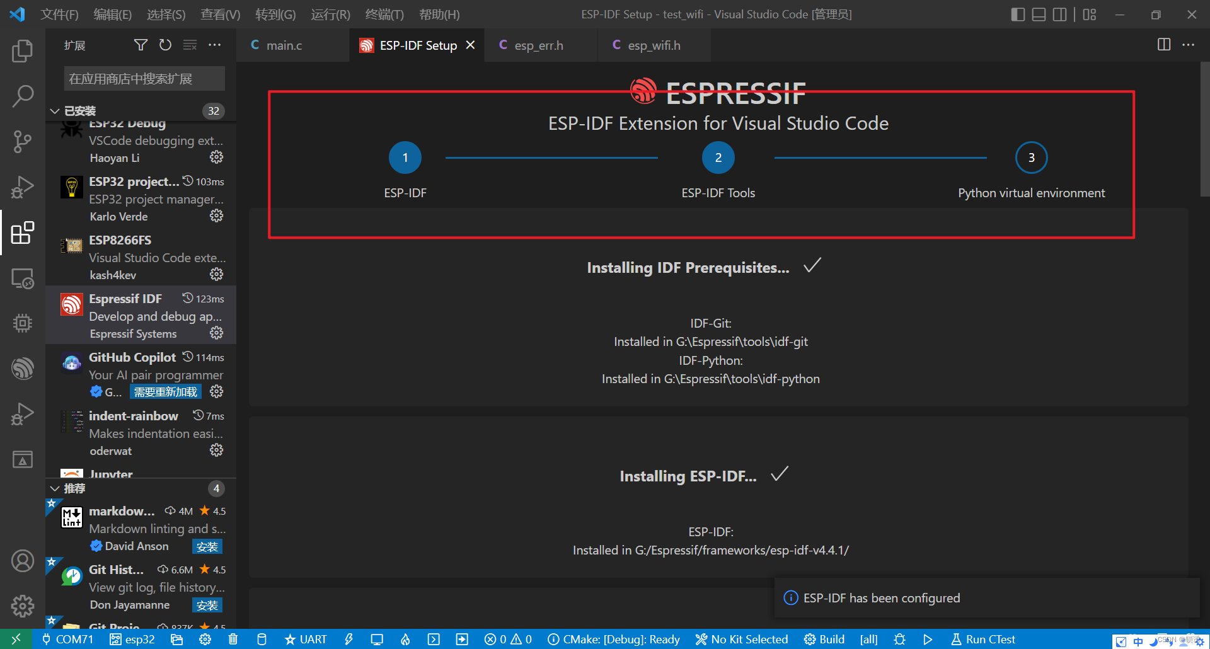
Task: Open manage gear for indent-rainbow extension
Action: click(216, 450)
